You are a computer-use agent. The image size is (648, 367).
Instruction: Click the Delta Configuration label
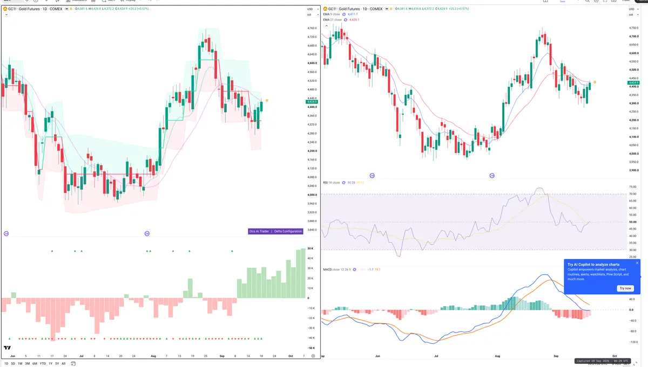pyautogui.click(x=288, y=231)
